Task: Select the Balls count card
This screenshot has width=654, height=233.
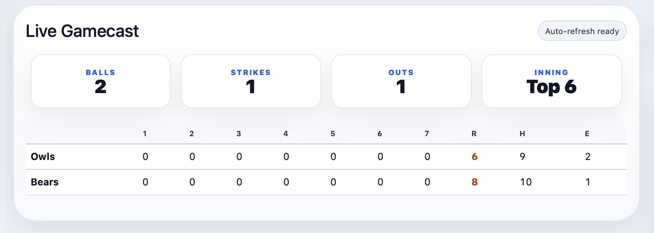Action: (x=101, y=81)
